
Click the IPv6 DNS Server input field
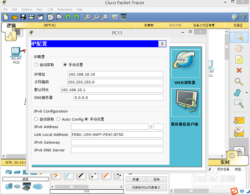click(x=117, y=150)
